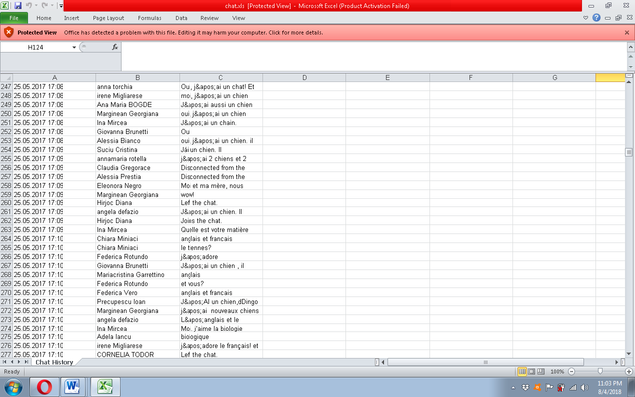Select column A header

pyautogui.click(x=54, y=77)
